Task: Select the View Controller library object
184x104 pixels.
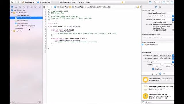Action: click(x=158, y=80)
